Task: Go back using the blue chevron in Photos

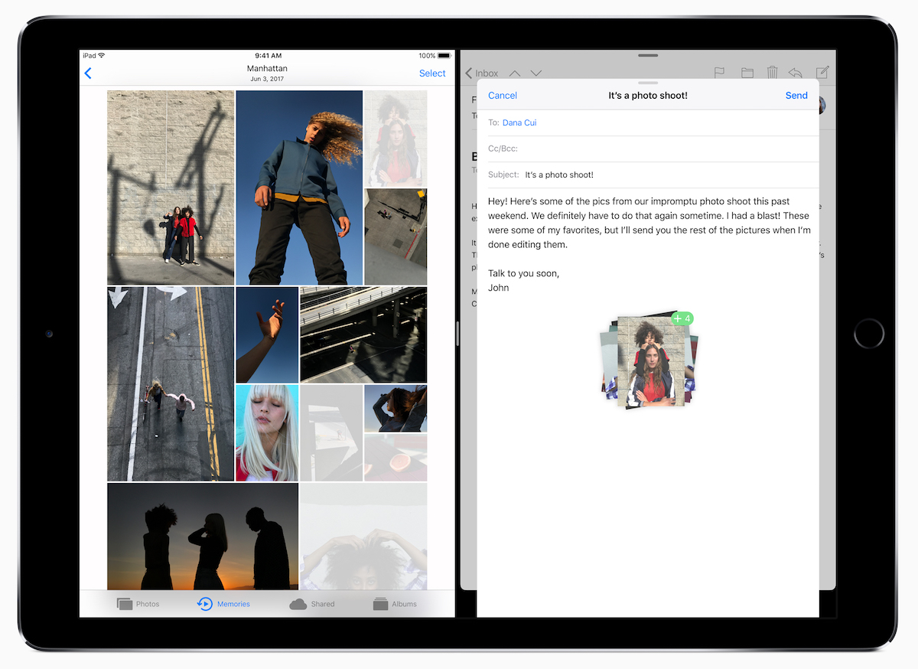Action: [x=88, y=73]
